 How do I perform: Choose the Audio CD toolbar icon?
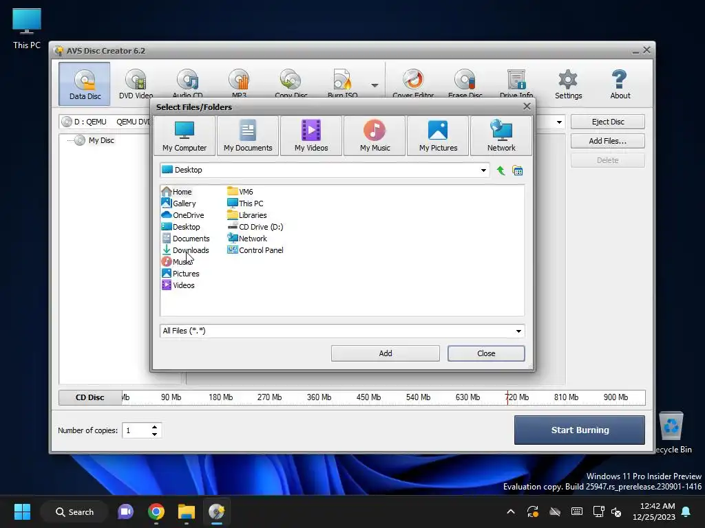187,84
